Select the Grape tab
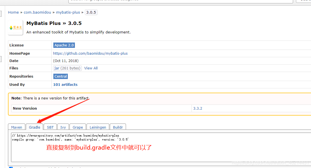This screenshot has width=311, height=168. point(78,127)
